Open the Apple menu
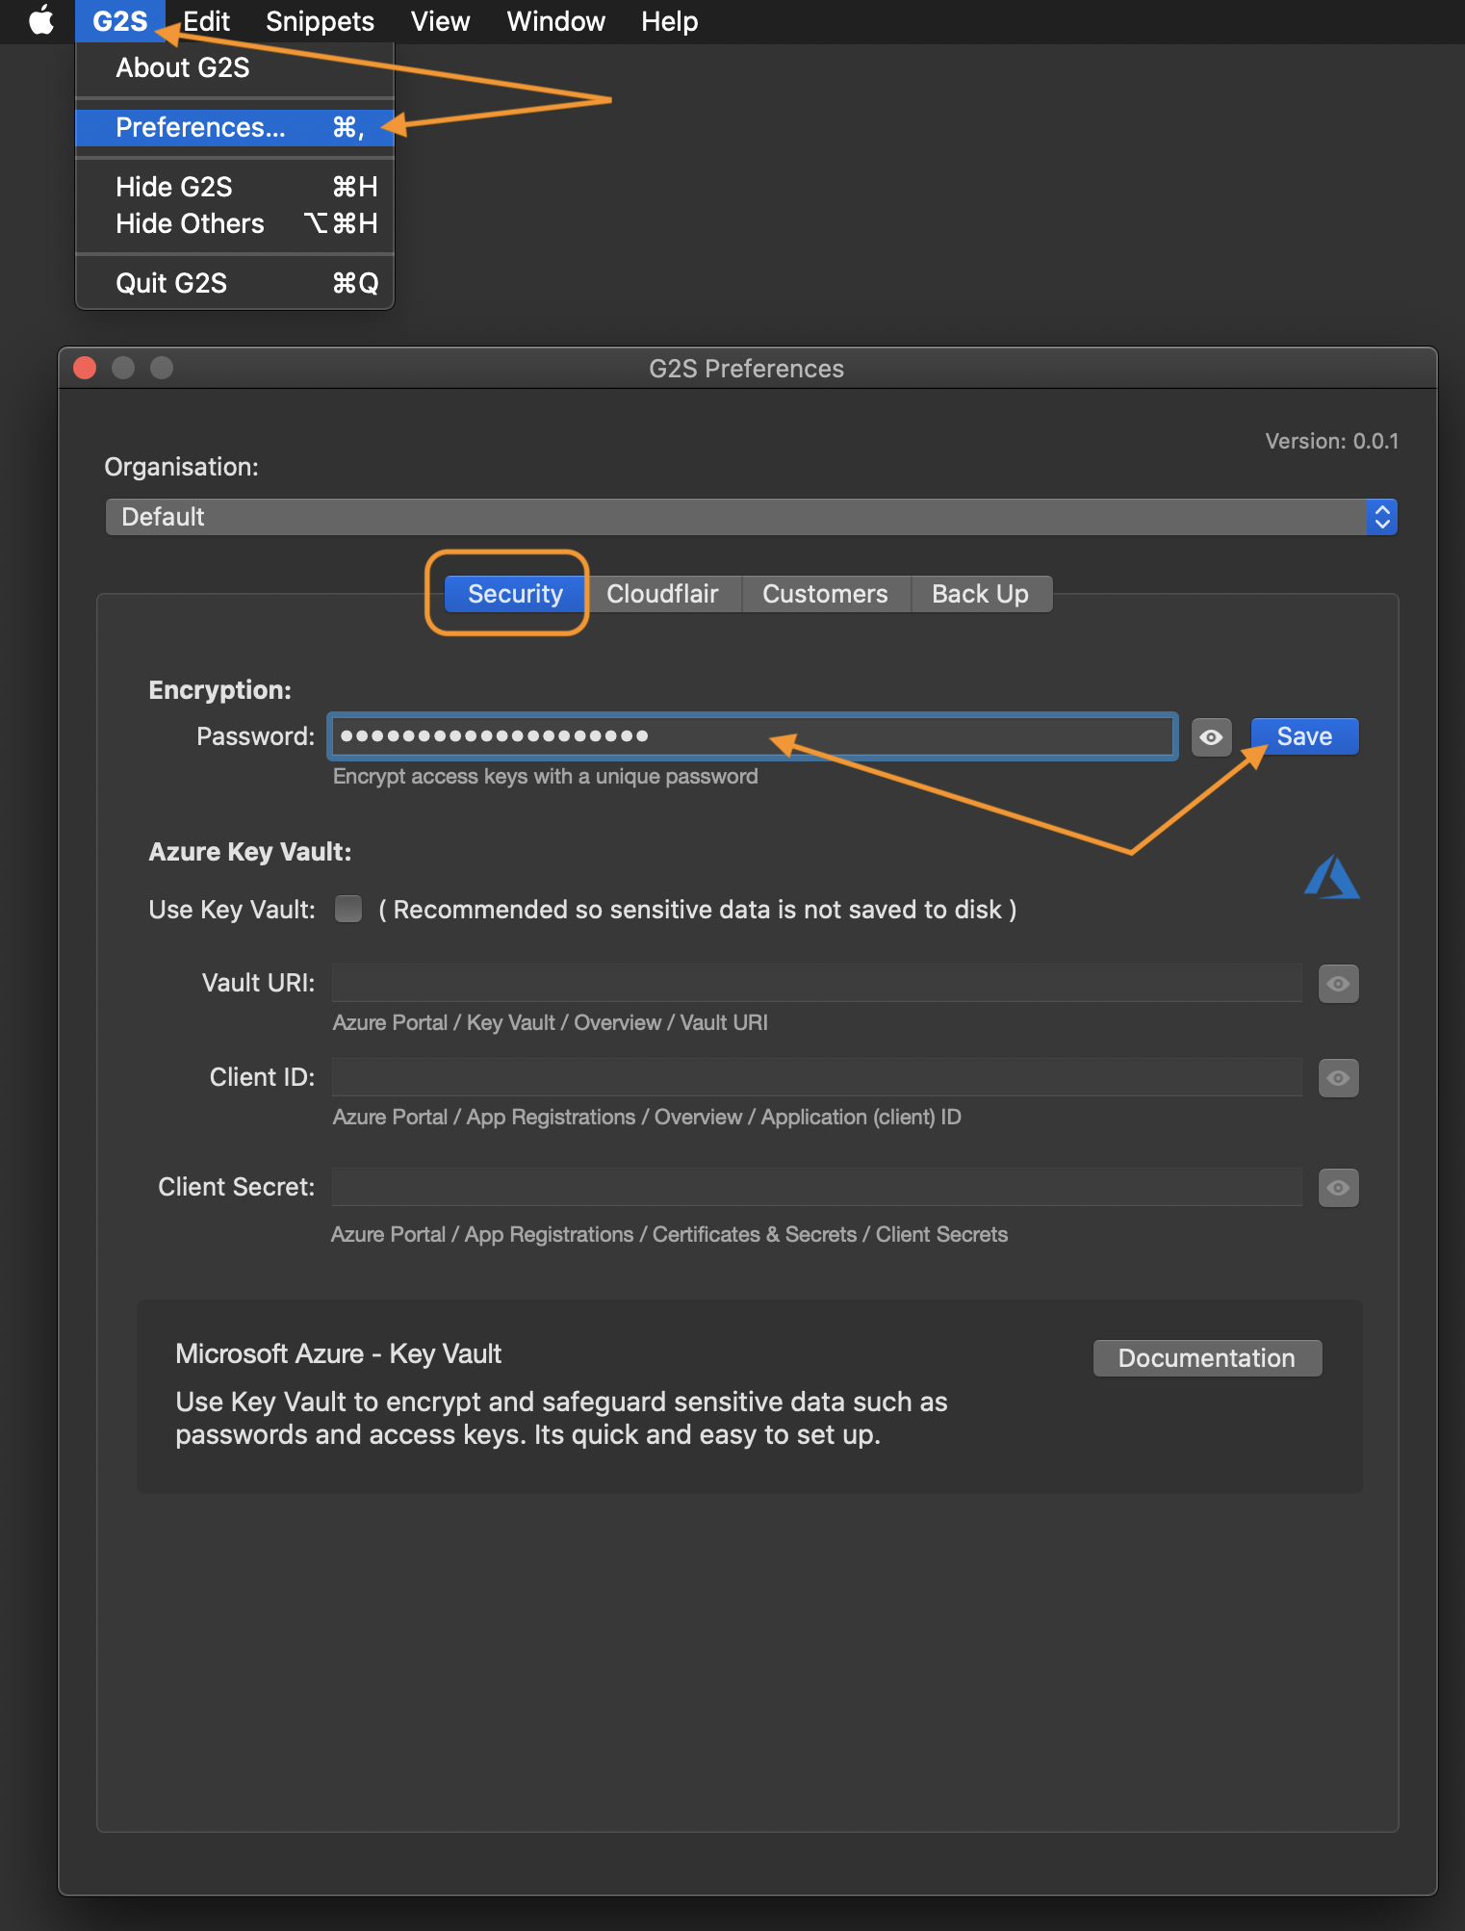 [41, 20]
